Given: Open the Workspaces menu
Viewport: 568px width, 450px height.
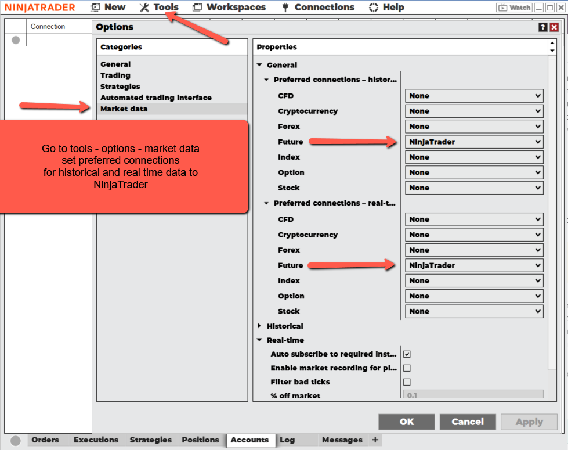Looking at the screenshot, I should pyautogui.click(x=229, y=7).
